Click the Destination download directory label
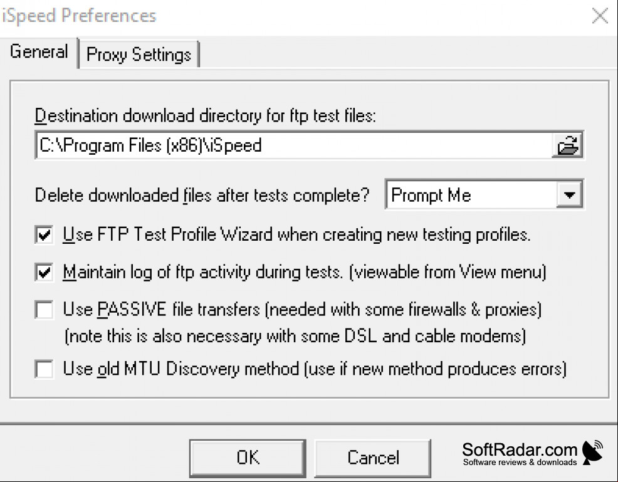The height and width of the screenshot is (482, 618). coord(206,116)
